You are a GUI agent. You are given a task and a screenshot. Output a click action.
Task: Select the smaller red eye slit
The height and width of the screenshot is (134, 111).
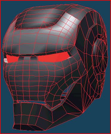pos(12,59)
